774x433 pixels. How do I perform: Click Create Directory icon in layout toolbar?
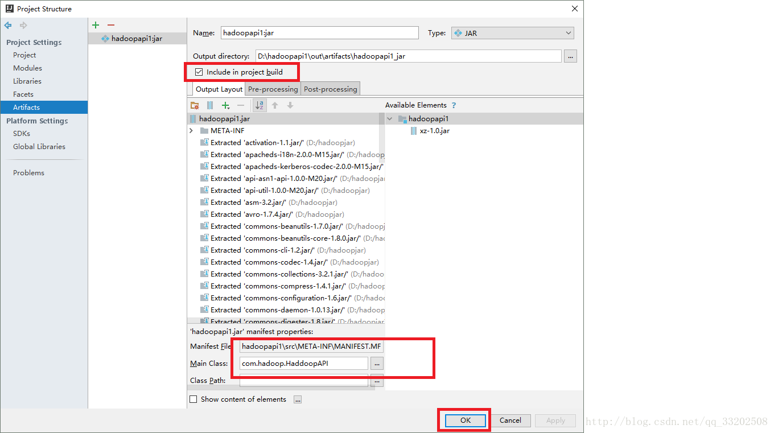(x=195, y=105)
